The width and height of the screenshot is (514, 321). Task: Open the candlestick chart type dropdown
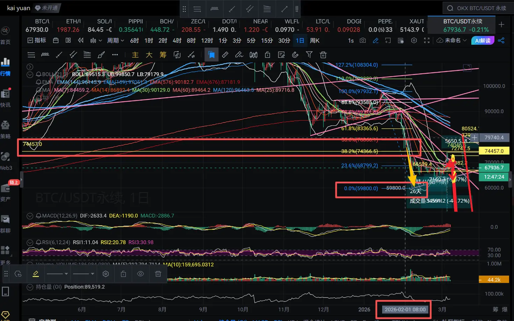pos(95,41)
